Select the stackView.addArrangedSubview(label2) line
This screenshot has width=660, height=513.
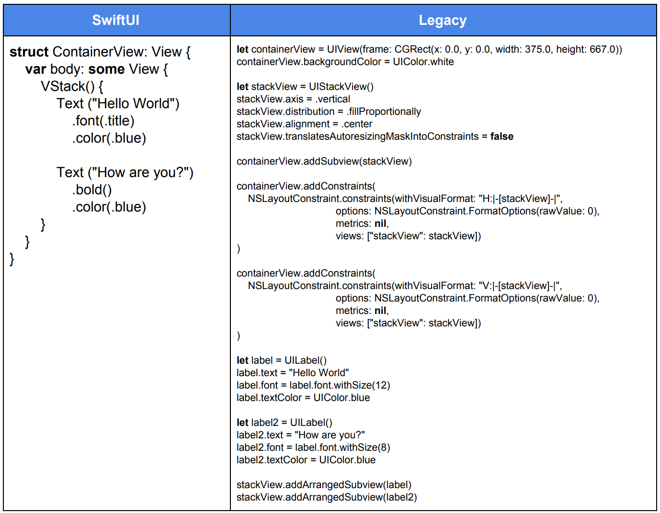pyautogui.click(x=327, y=497)
